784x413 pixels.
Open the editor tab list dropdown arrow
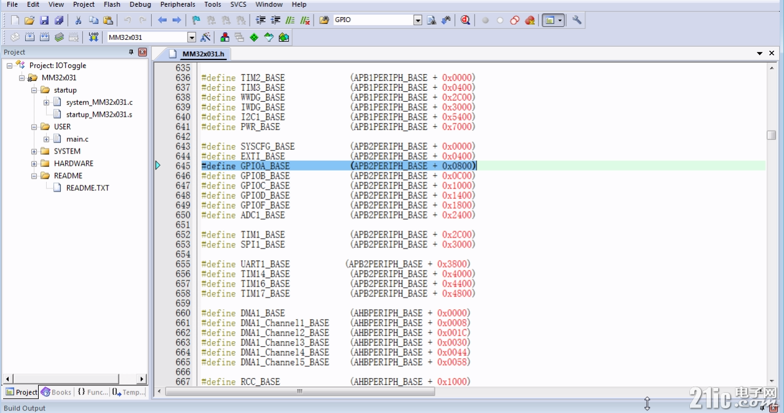pyautogui.click(x=760, y=54)
